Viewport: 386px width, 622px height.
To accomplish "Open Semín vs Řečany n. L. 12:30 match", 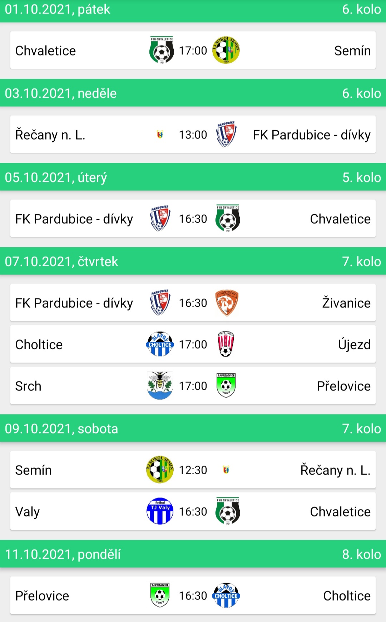I will [193, 470].
